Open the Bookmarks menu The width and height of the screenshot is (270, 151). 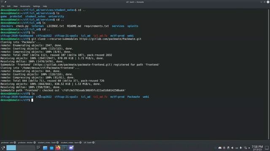point(25,6)
